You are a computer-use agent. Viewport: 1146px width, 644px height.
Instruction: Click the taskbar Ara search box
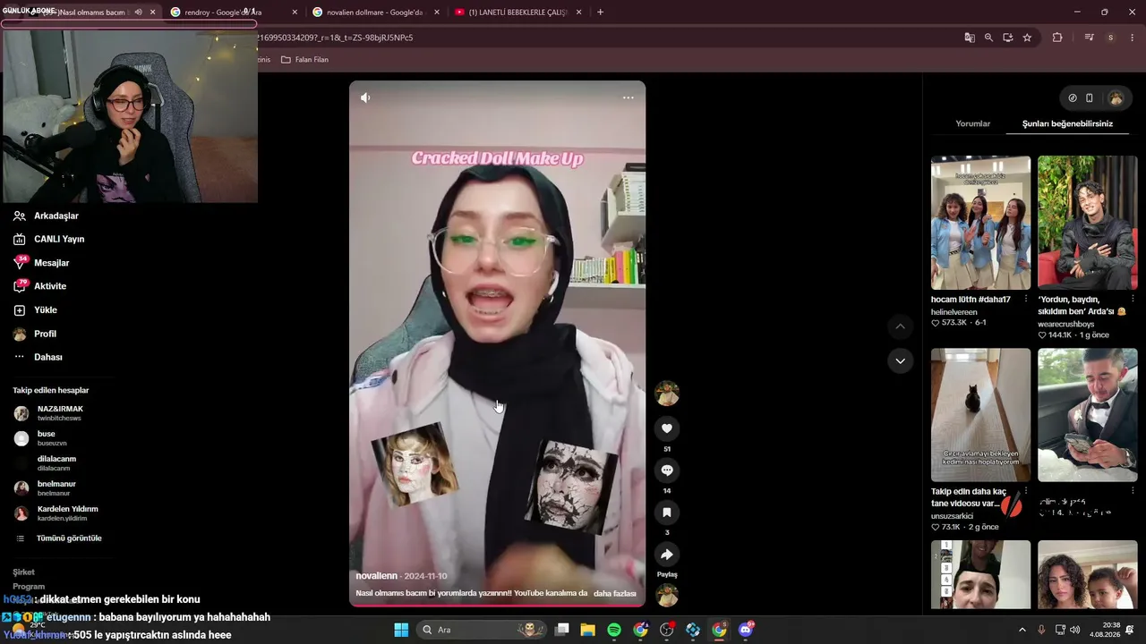click(483, 630)
